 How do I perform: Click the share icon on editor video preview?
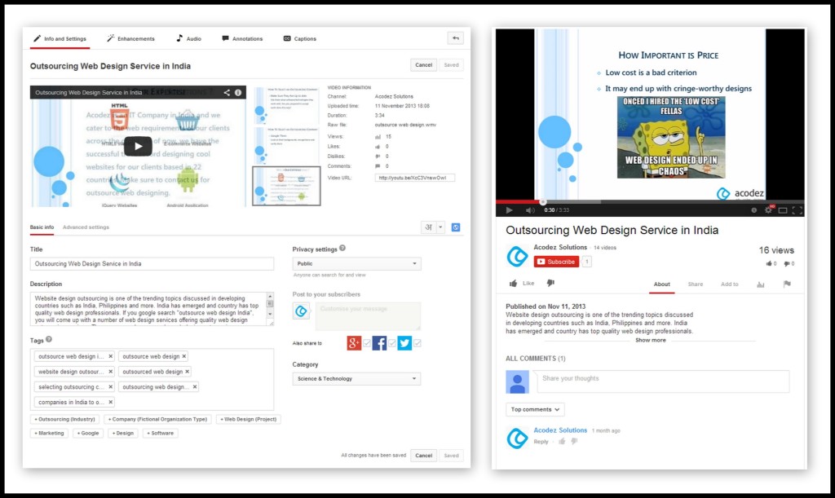[x=227, y=93]
